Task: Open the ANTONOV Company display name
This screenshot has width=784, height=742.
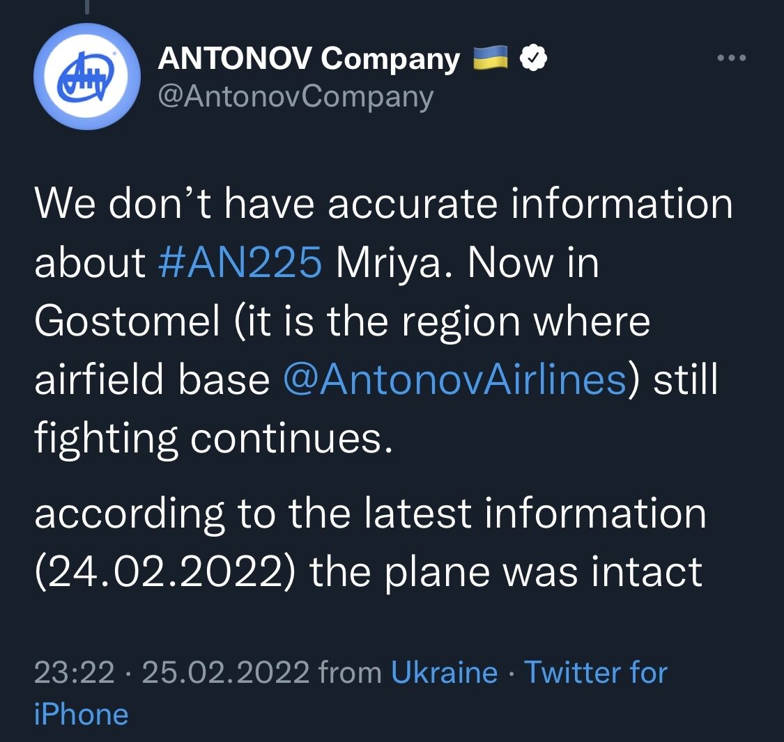Action: tap(309, 59)
